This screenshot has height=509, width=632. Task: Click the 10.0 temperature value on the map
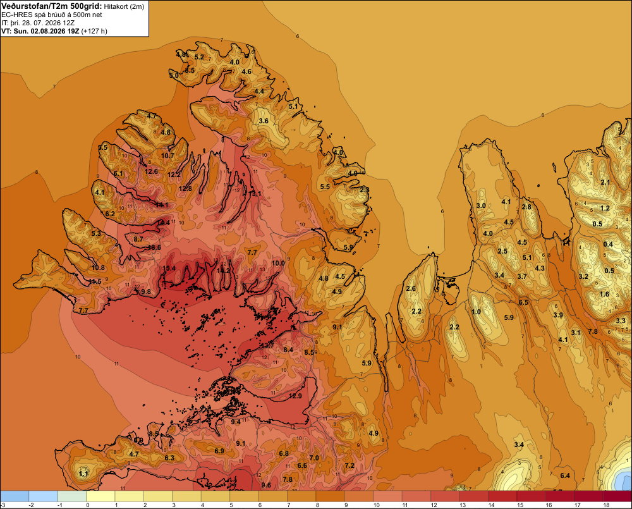[x=278, y=263]
